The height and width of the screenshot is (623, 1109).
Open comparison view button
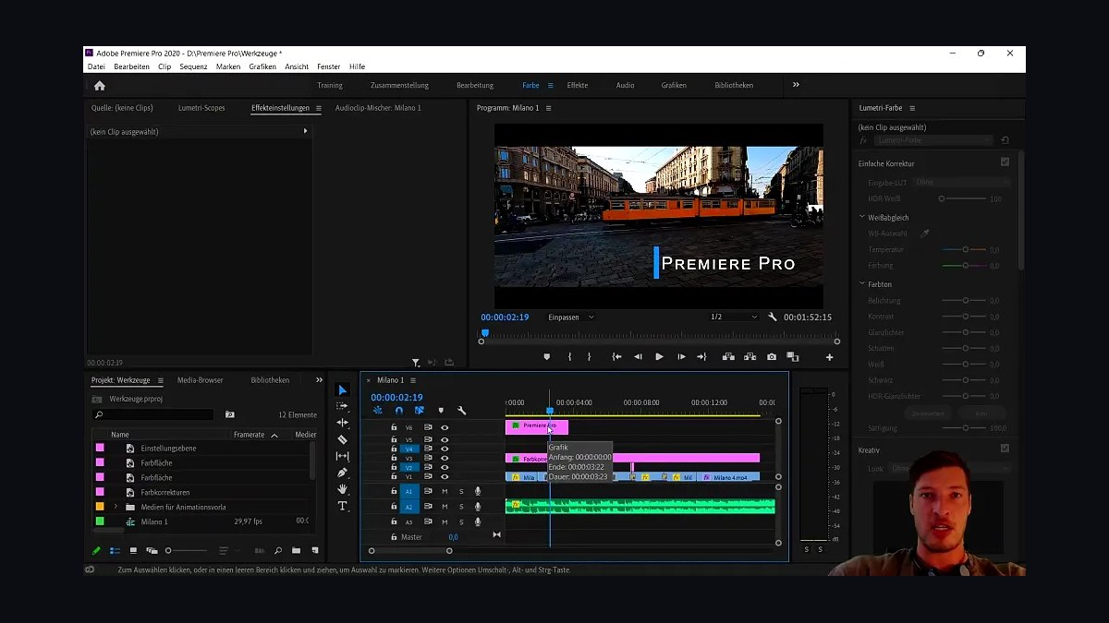792,357
